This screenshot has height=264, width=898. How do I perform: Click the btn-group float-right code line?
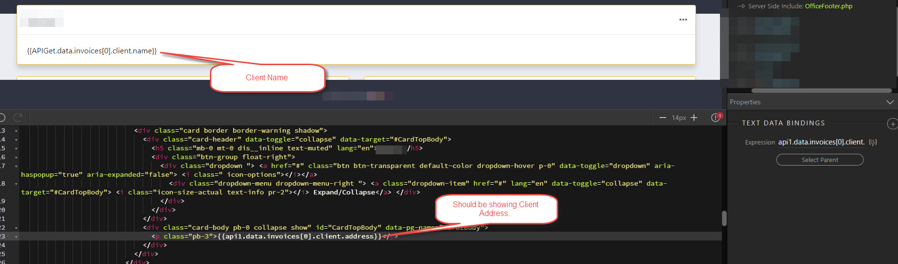pyautogui.click(x=224, y=157)
